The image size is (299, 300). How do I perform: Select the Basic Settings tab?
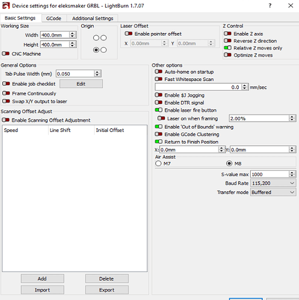(20, 18)
